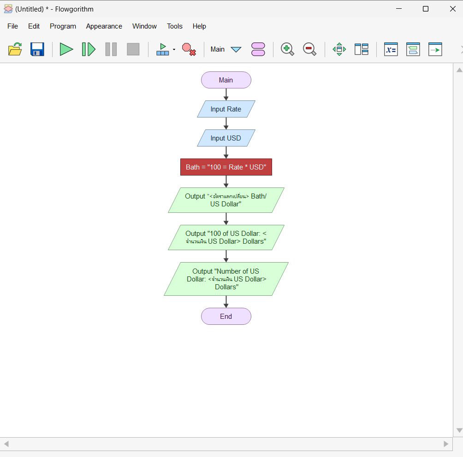This screenshot has height=457, width=463.
Task: Open the function manager pink shapes icon
Action: [x=258, y=49]
